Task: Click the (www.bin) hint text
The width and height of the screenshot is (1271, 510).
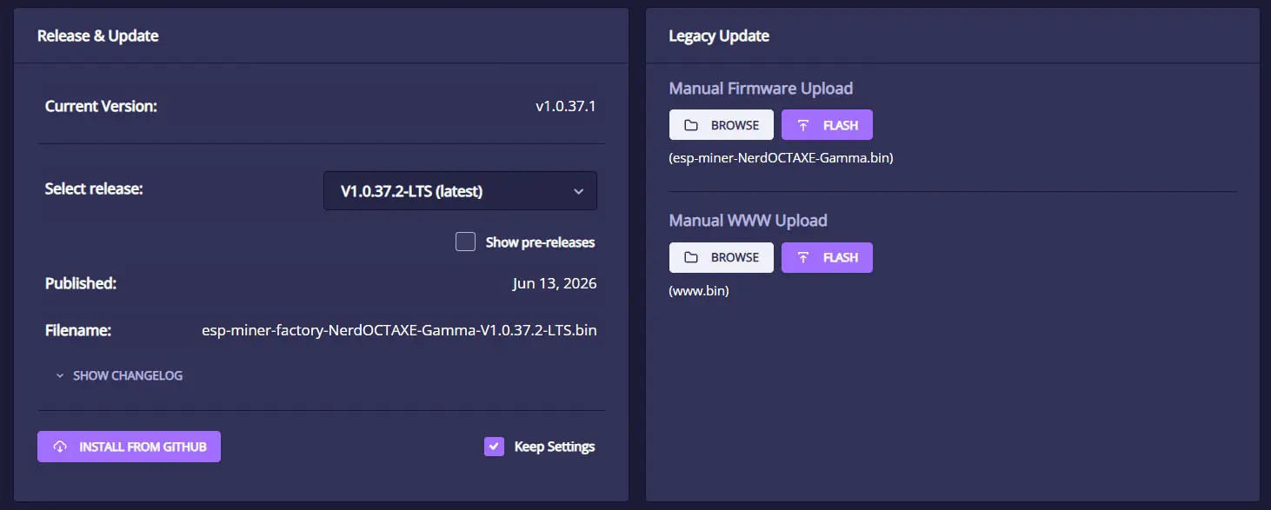Action: pos(699,291)
